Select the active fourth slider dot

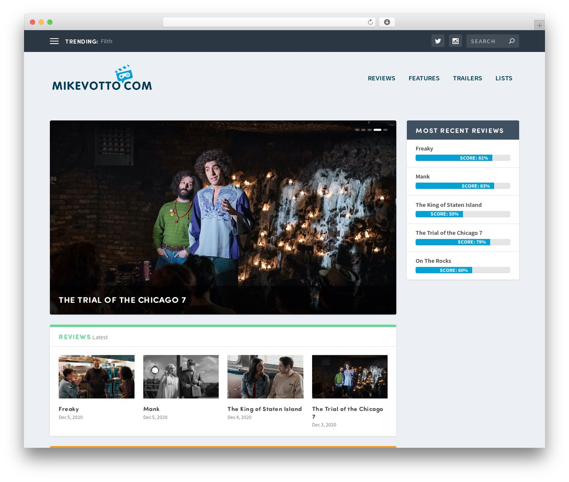click(377, 130)
